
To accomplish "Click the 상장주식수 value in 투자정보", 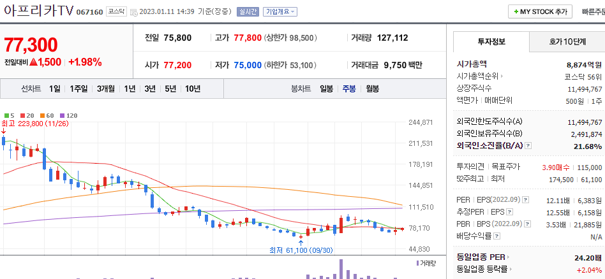I will coord(585,89).
